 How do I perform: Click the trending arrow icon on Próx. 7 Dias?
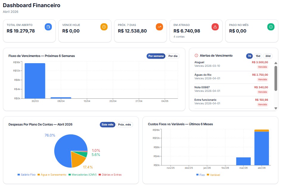159,27
